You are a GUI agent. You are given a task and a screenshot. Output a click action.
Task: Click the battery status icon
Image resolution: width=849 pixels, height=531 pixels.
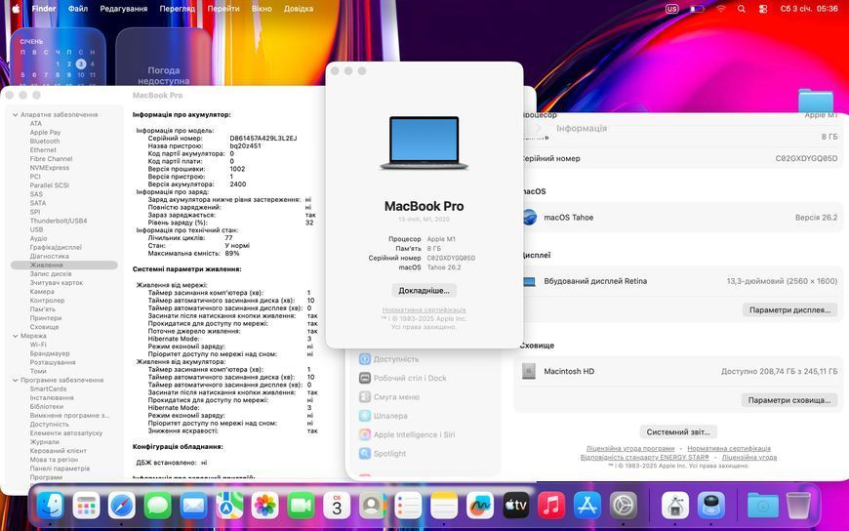click(697, 9)
